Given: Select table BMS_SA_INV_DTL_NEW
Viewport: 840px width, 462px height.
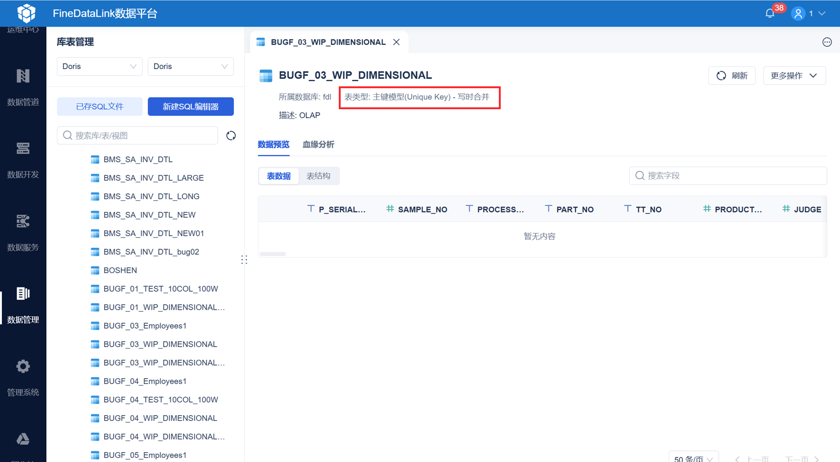Looking at the screenshot, I should [x=149, y=215].
